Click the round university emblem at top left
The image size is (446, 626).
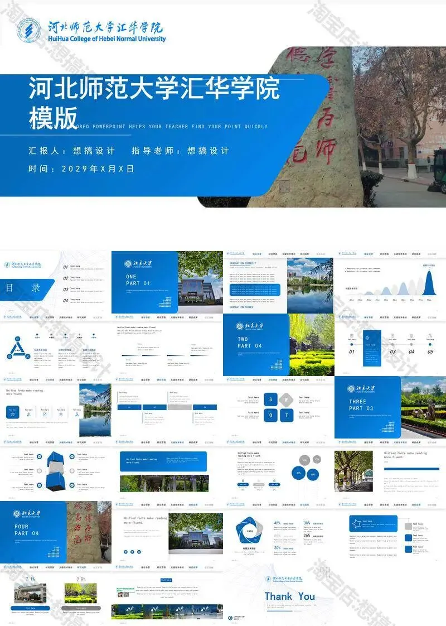click(28, 31)
